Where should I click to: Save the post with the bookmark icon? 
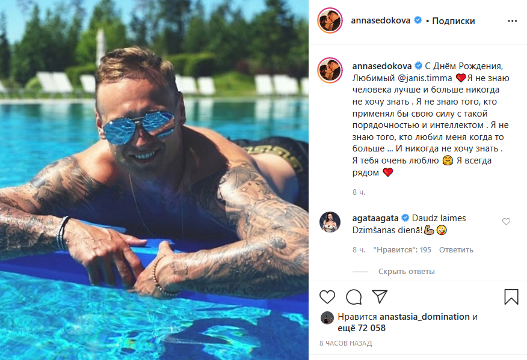pyautogui.click(x=511, y=297)
